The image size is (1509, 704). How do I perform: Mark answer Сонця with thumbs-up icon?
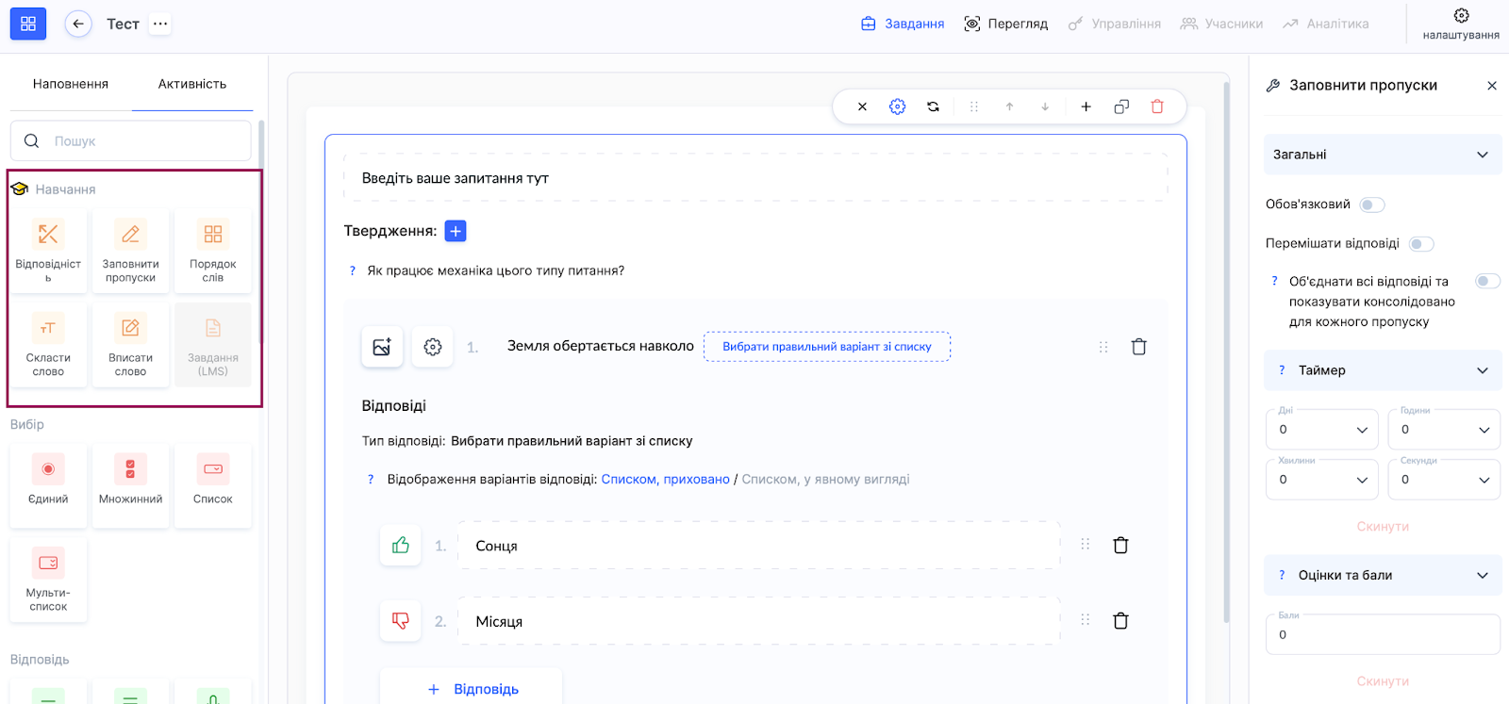point(401,546)
